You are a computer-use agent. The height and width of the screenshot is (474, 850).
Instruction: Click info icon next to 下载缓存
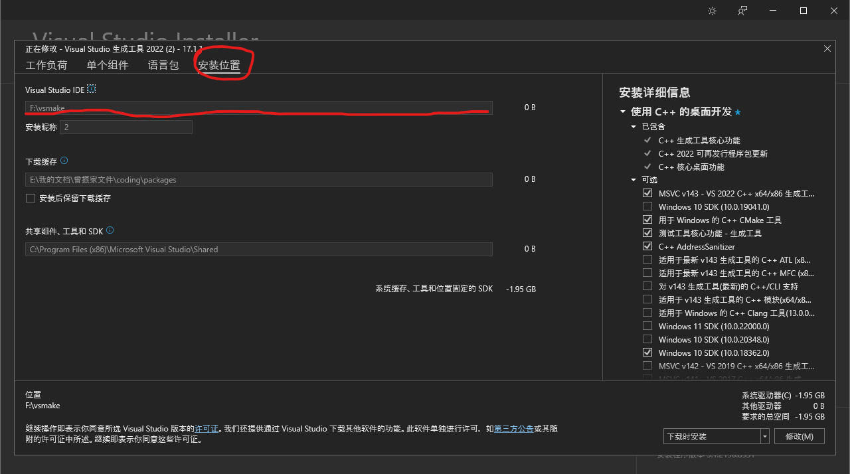(x=64, y=161)
